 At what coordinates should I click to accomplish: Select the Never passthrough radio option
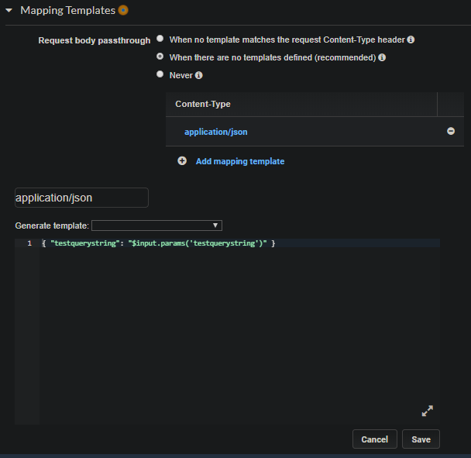pyautogui.click(x=160, y=74)
